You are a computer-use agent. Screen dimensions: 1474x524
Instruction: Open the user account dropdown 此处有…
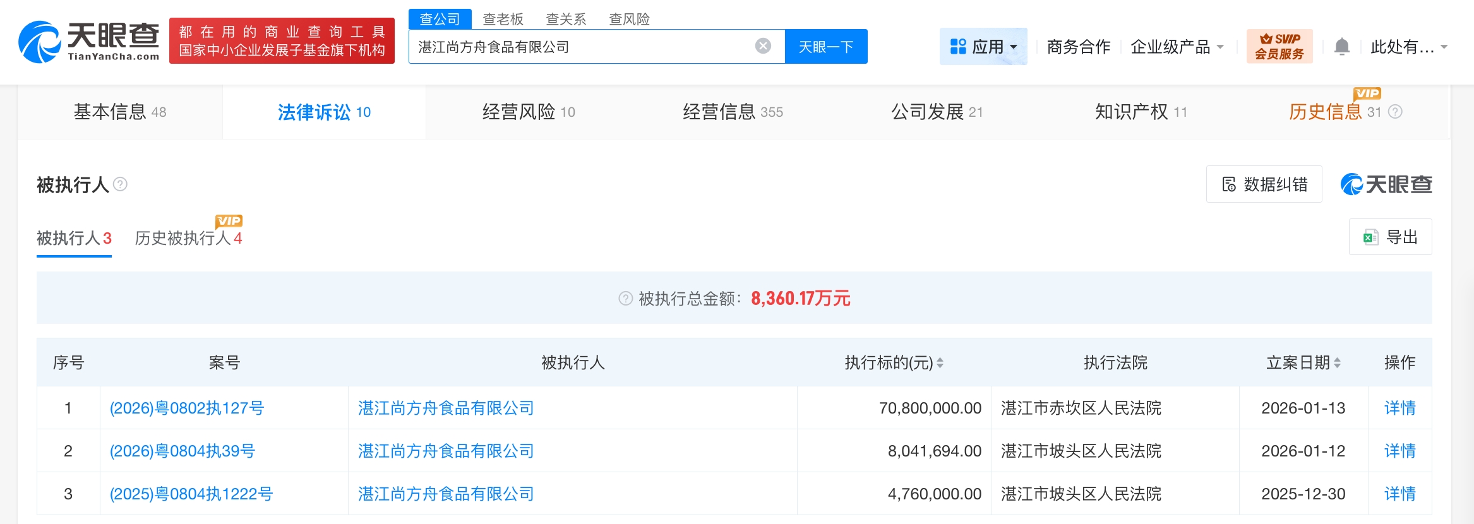click(x=1408, y=47)
